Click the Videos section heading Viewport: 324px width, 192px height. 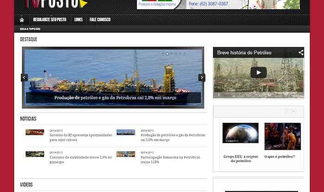[x=26, y=185]
